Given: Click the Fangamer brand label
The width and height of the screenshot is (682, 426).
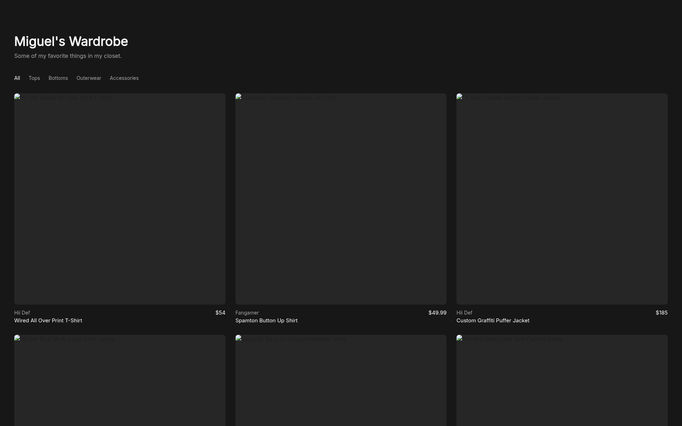Looking at the screenshot, I should (x=247, y=313).
